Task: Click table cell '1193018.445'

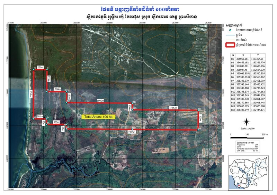Action: [x=258, y=103]
